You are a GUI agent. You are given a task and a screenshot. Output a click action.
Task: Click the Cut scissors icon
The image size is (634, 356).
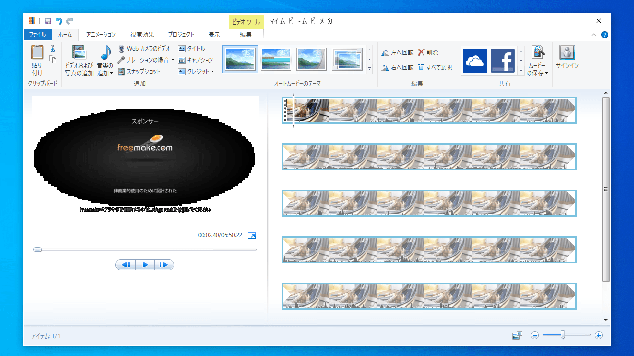pos(53,48)
